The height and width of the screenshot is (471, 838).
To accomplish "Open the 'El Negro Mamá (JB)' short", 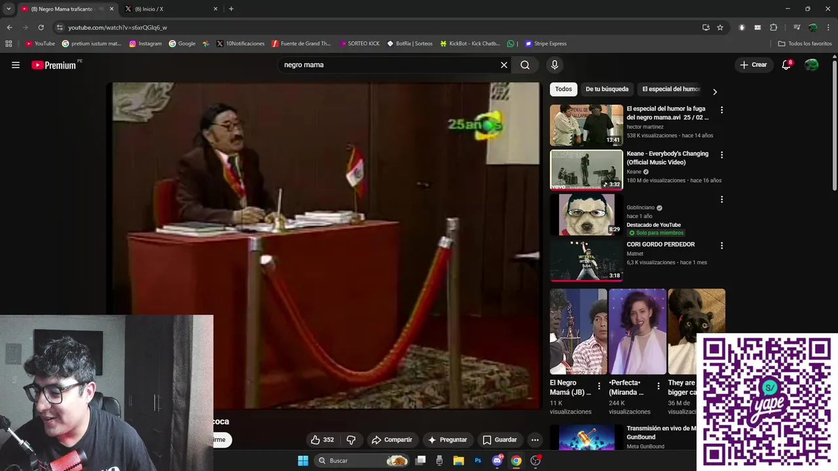I will [x=578, y=332].
